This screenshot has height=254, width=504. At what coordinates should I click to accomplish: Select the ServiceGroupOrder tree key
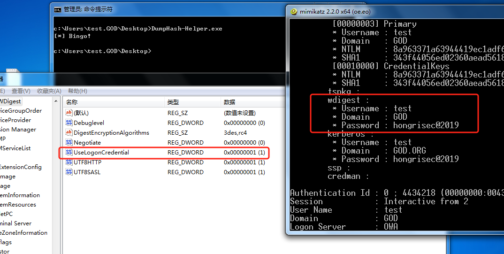tap(21, 111)
